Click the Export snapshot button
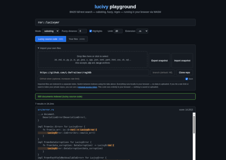Viewport: 226px width, 160px height. coord(159,60)
